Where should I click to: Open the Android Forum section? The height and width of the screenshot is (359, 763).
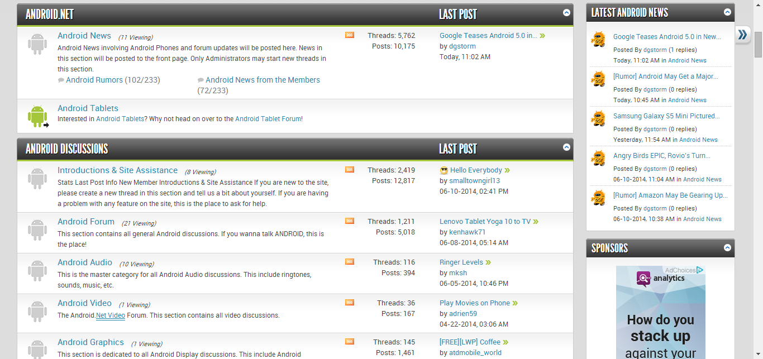click(x=86, y=222)
